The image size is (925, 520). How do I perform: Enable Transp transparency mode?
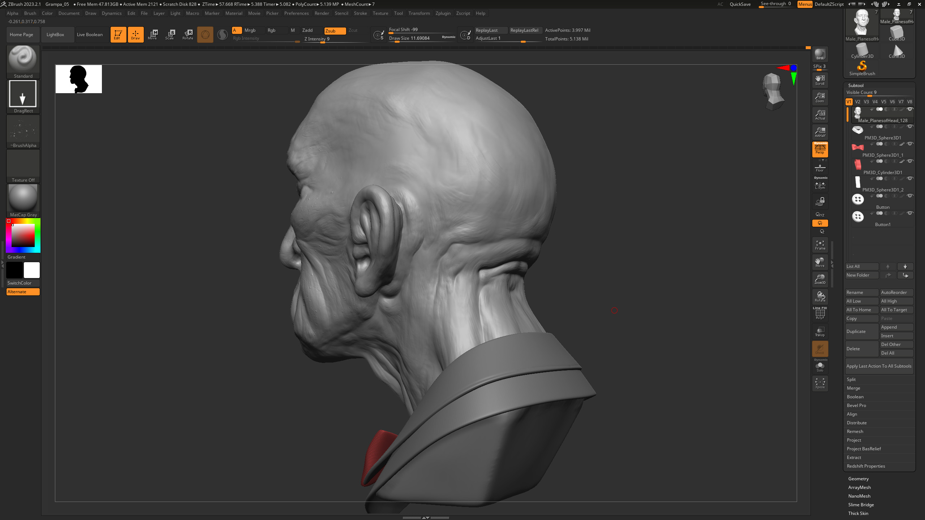[x=820, y=331]
